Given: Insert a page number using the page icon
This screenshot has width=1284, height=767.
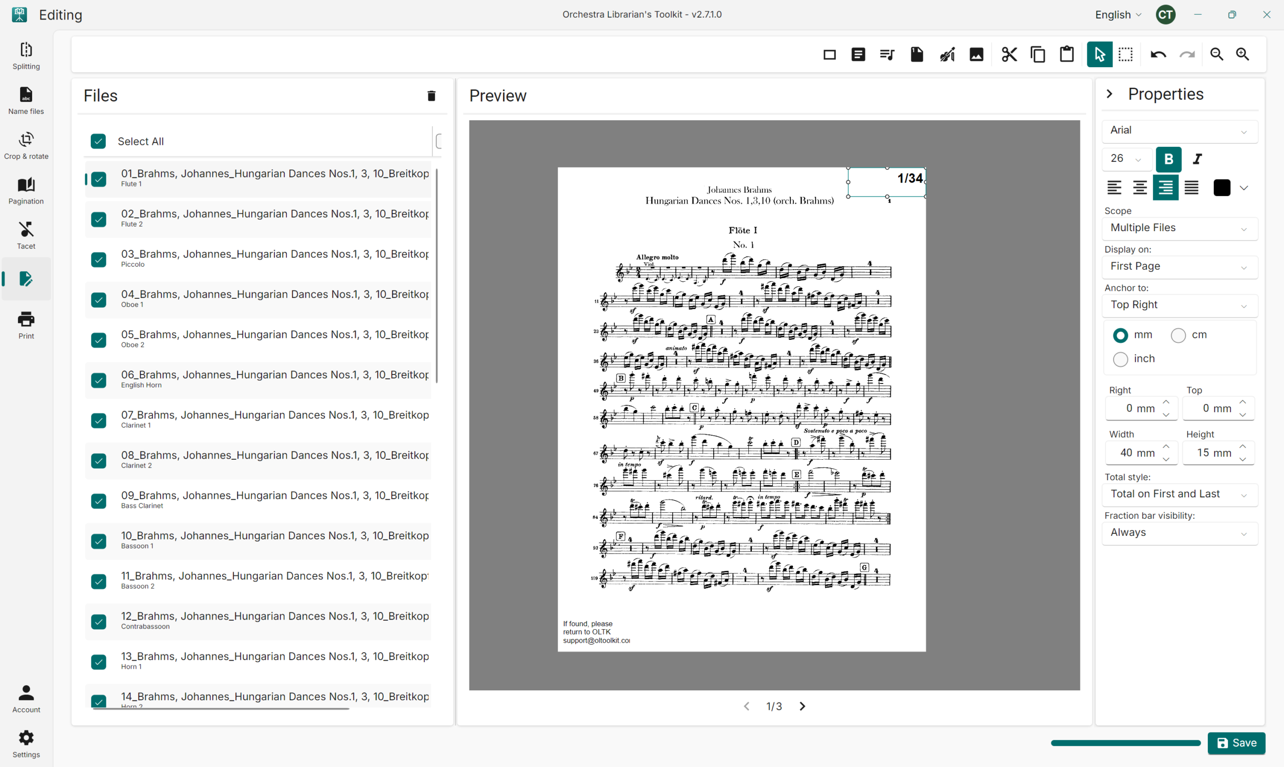Looking at the screenshot, I should 917,55.
